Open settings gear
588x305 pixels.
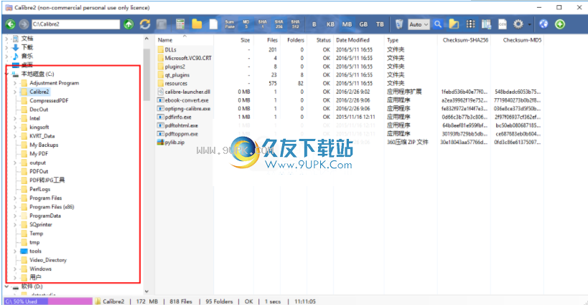tap(518, 24)
